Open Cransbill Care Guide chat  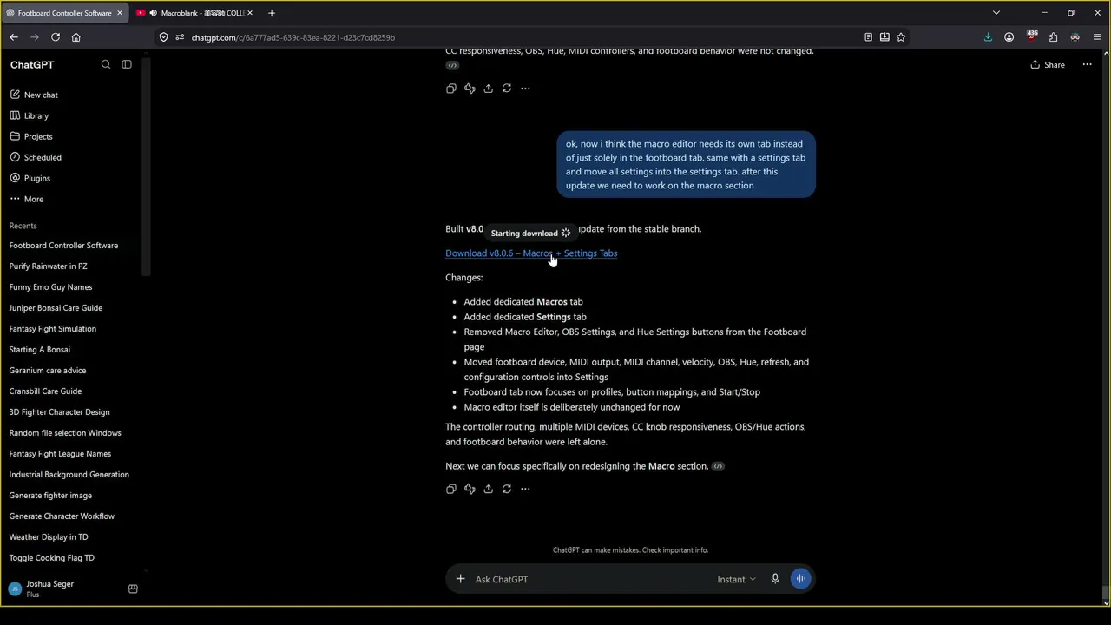(45, 391)
